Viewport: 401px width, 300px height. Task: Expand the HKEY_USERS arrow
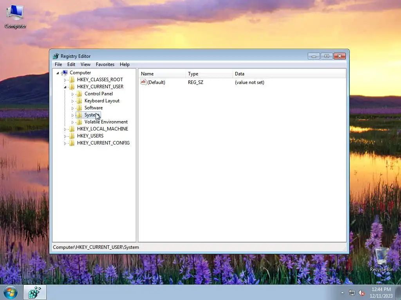point(65,136)
